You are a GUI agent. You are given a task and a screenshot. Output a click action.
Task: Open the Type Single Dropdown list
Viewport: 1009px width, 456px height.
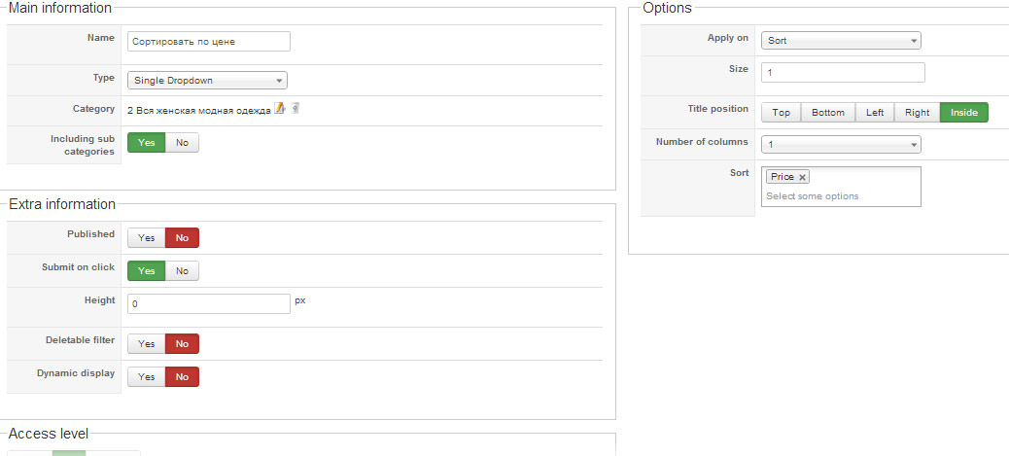207,81
